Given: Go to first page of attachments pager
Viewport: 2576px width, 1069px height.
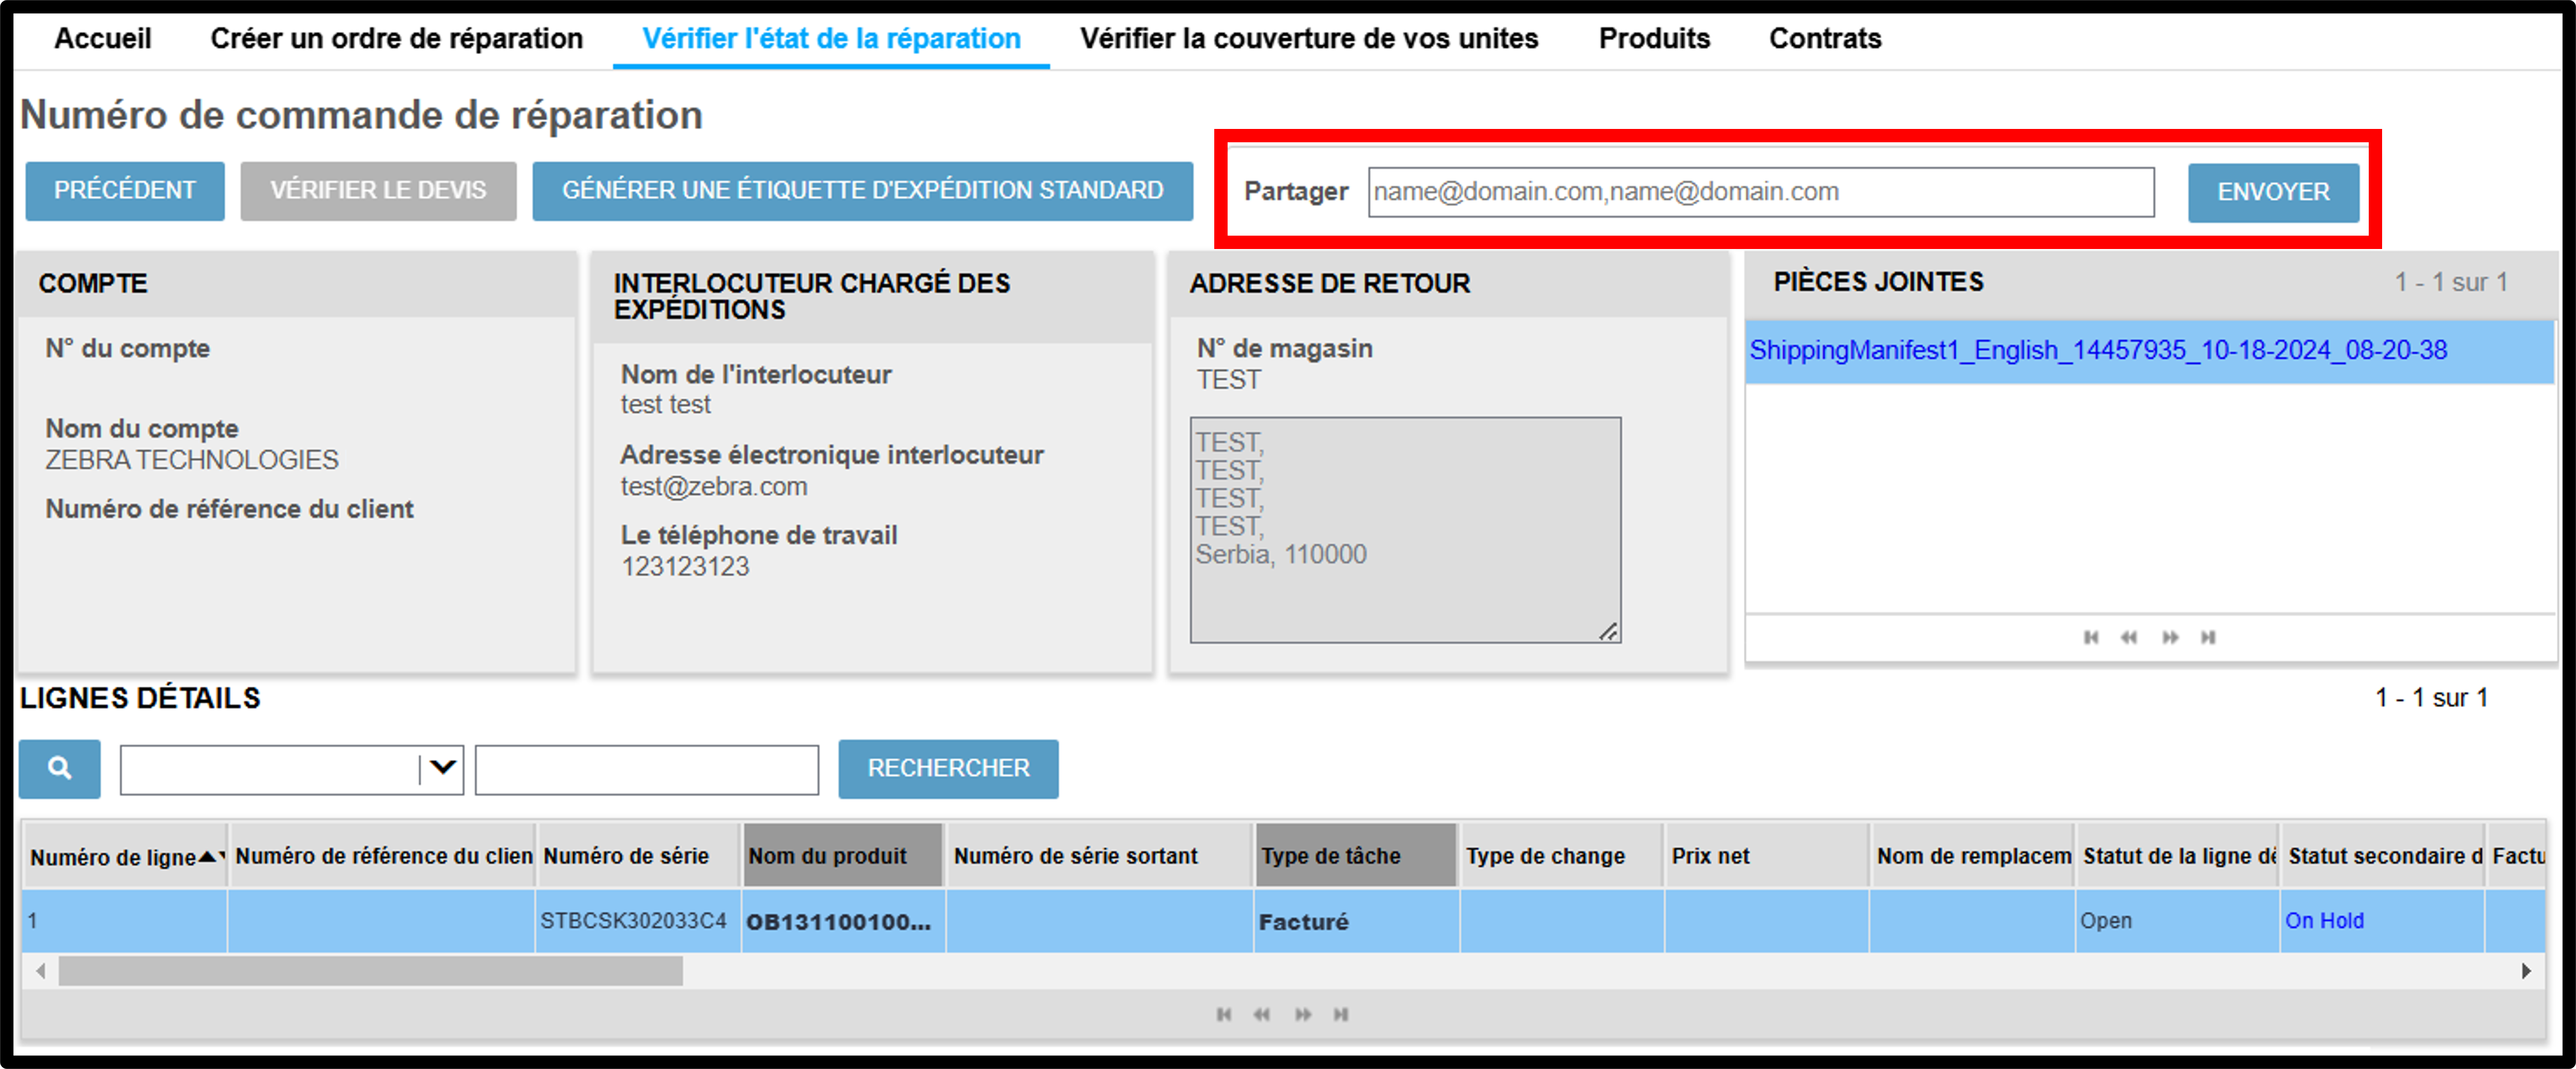Looking at the screenshot, I should point(2090,638).
